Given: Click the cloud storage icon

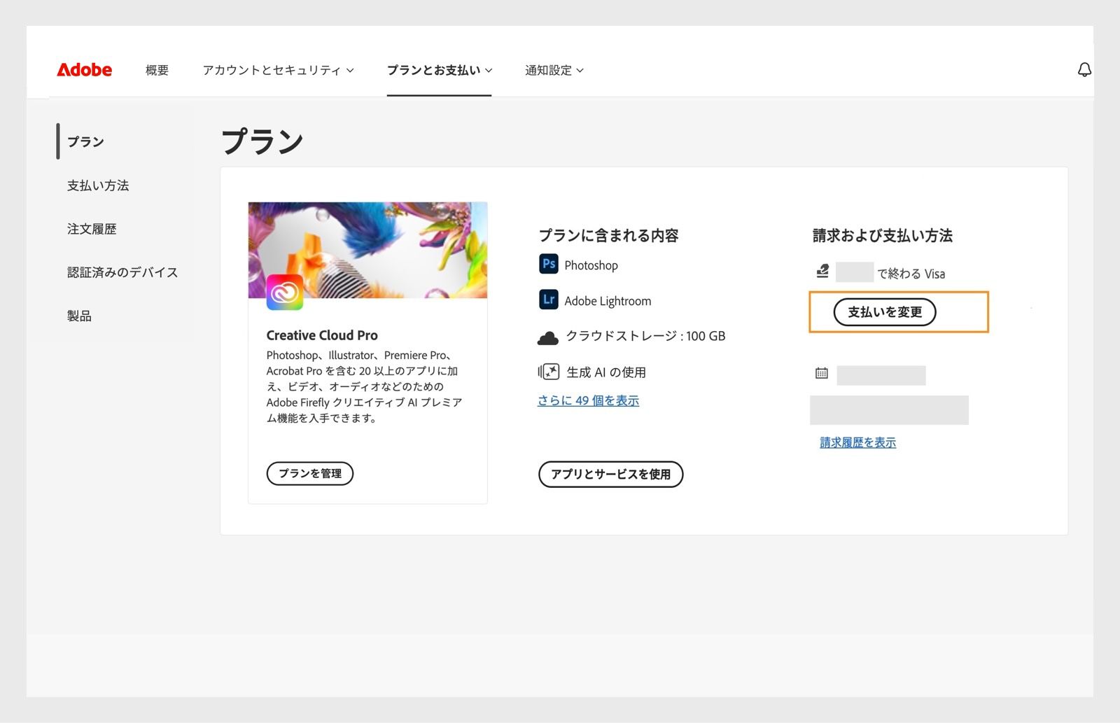Looking at the screenshot, I should [547, 337].
